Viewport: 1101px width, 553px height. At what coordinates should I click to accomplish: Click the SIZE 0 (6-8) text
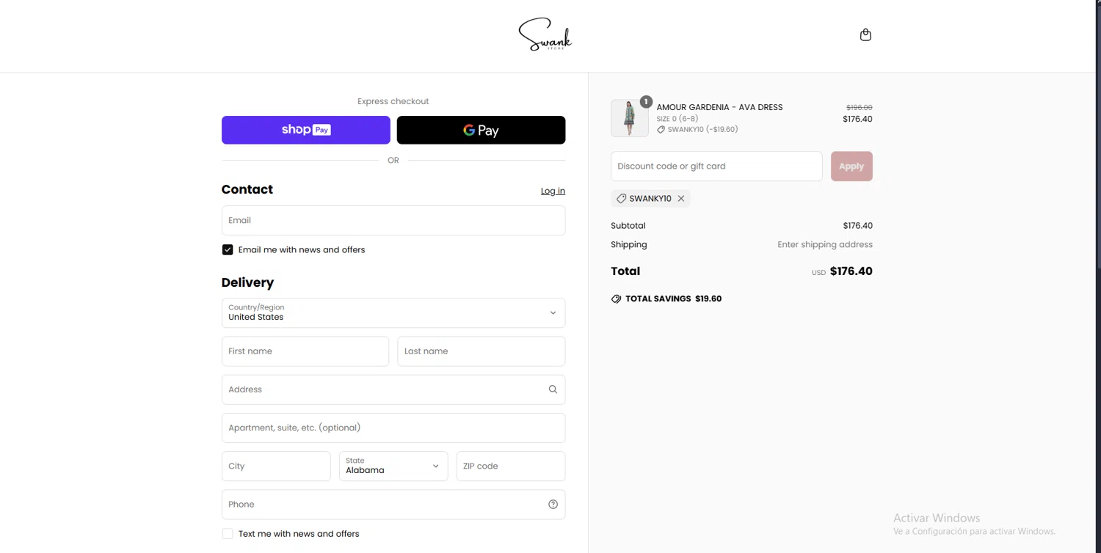coord(677,119)
